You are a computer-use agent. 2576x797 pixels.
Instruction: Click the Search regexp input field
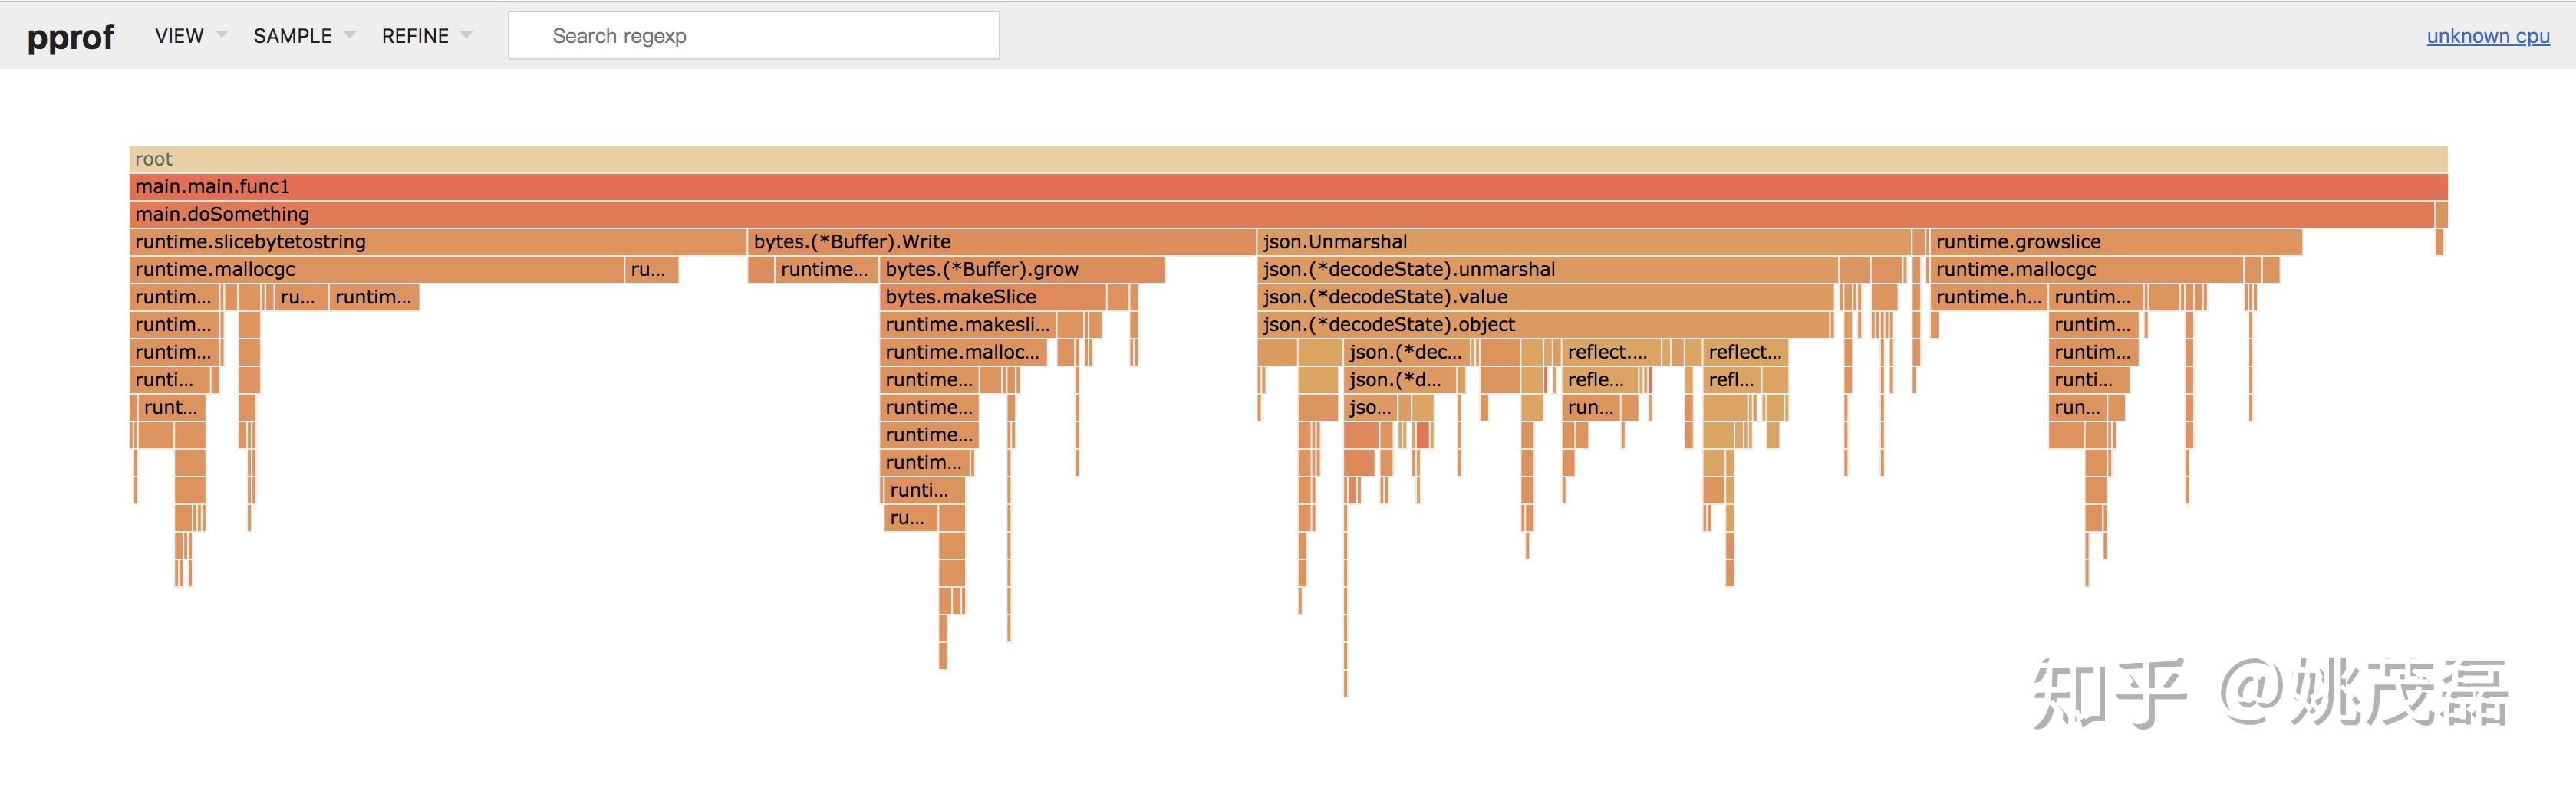pos(753,36)
